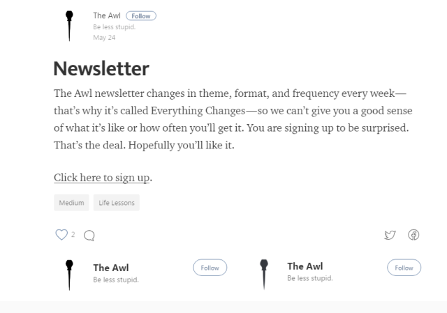Viewport: 447px width, 313px height.
Task: Select the Medium tag
Action: coord(71,203)
